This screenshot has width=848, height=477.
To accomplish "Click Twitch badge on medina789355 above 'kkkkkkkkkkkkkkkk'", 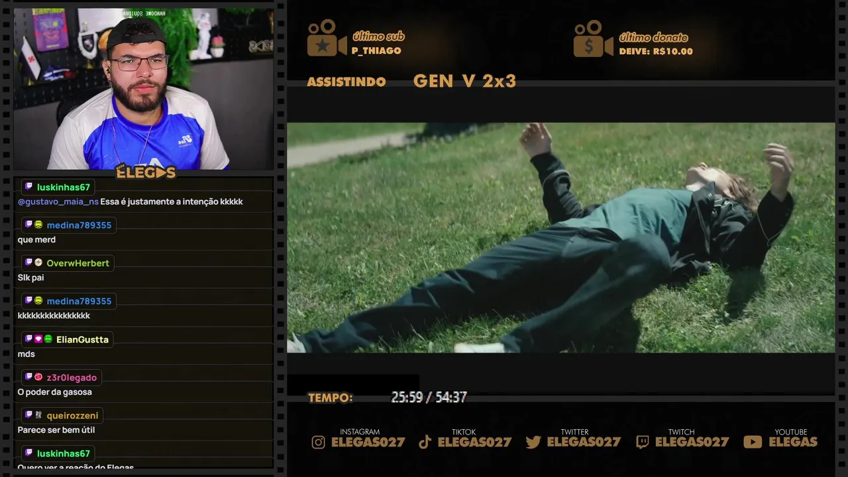I will click(28, 301).
